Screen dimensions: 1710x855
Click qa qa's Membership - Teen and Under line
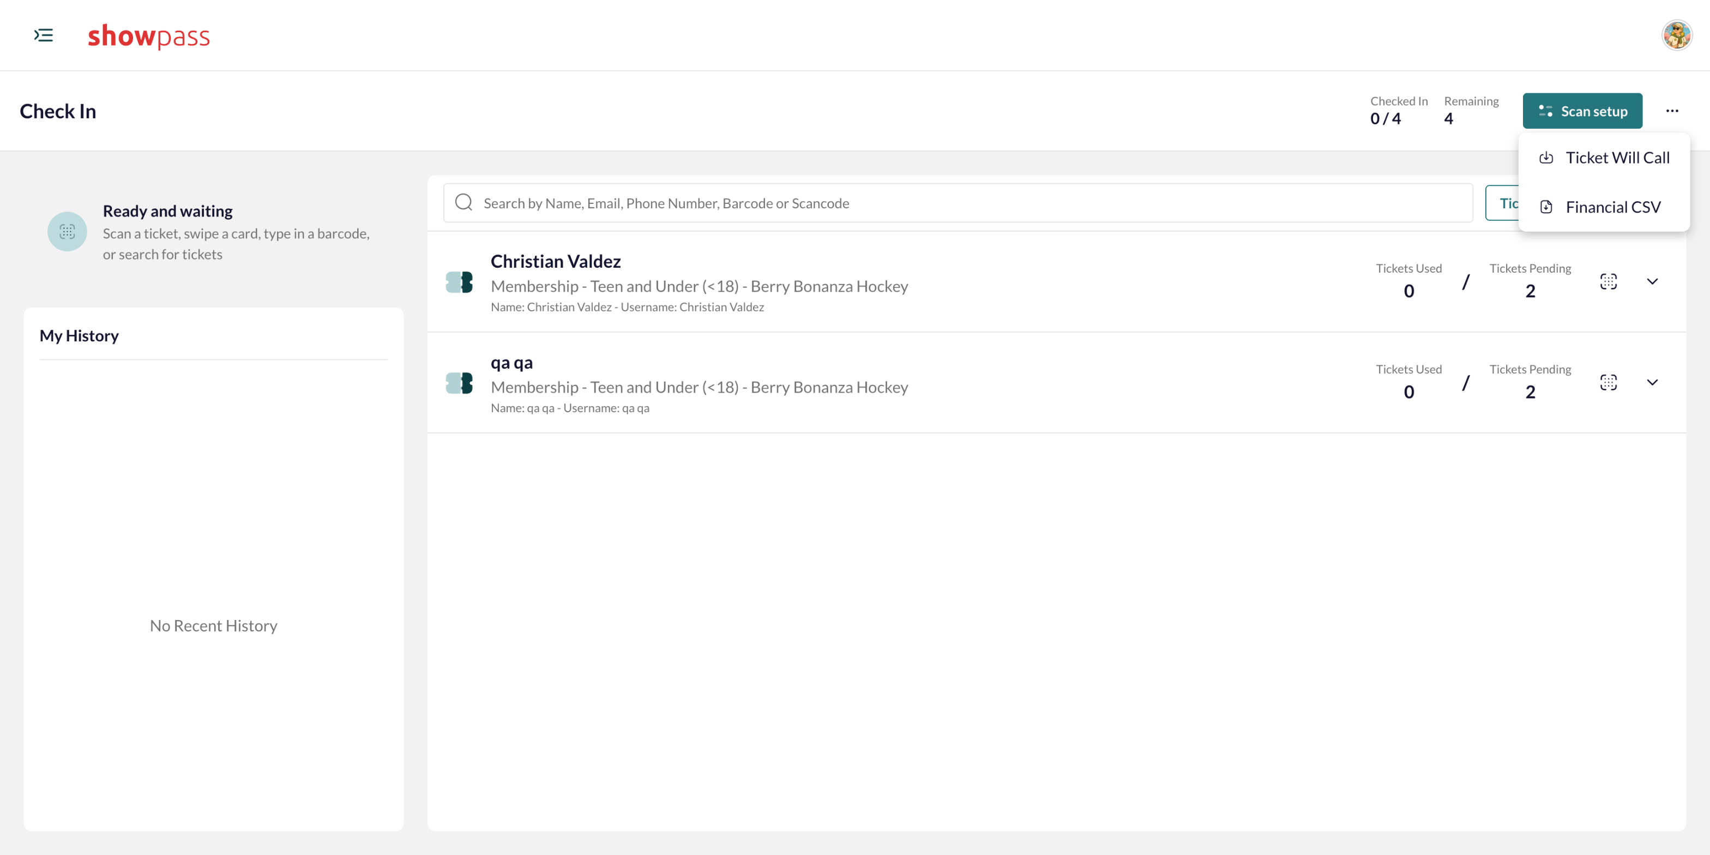(x=699, y=387)
